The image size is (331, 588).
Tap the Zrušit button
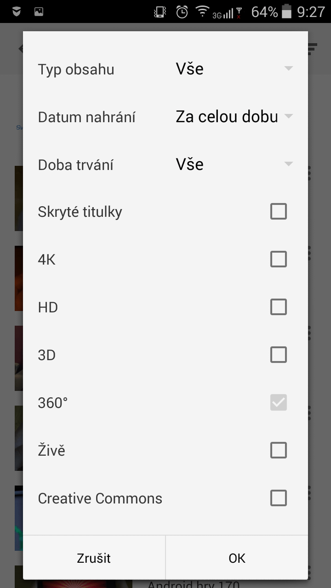[94, 558]
